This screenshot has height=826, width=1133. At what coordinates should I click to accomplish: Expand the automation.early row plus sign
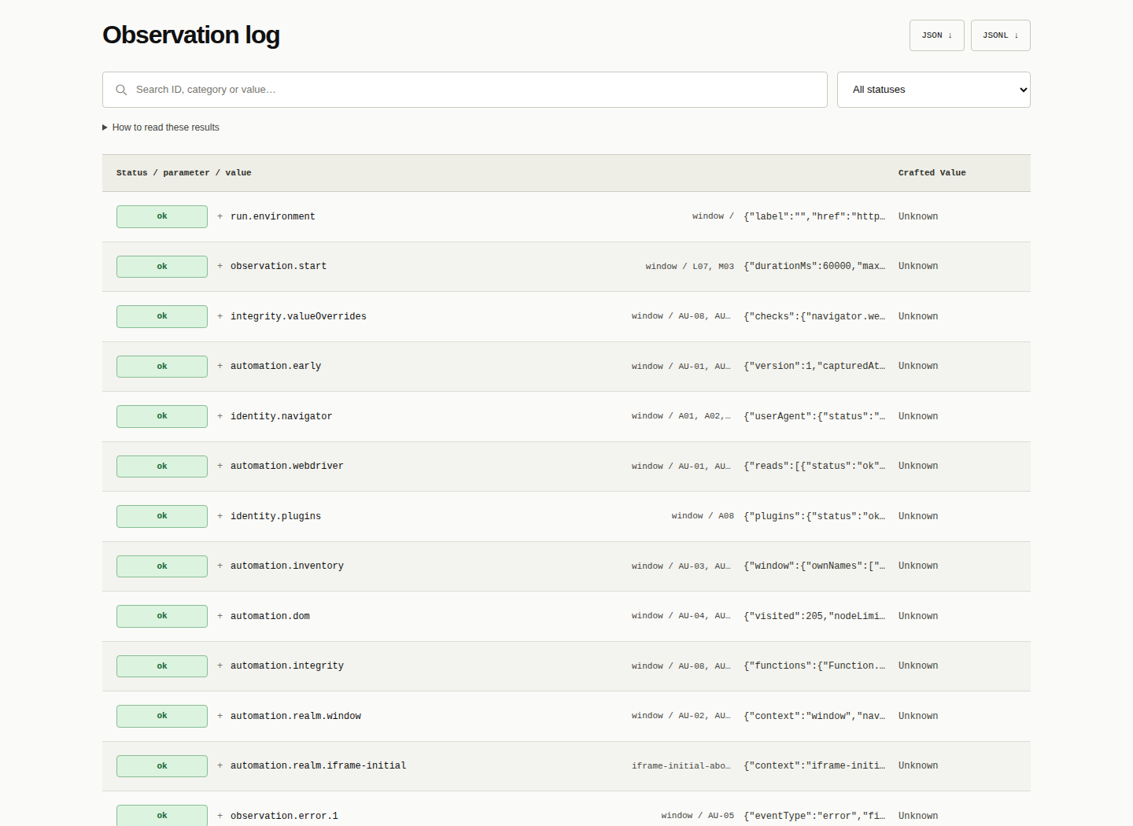coord(220,366)
